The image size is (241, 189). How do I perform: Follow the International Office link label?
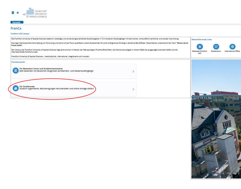pos(232,51)
